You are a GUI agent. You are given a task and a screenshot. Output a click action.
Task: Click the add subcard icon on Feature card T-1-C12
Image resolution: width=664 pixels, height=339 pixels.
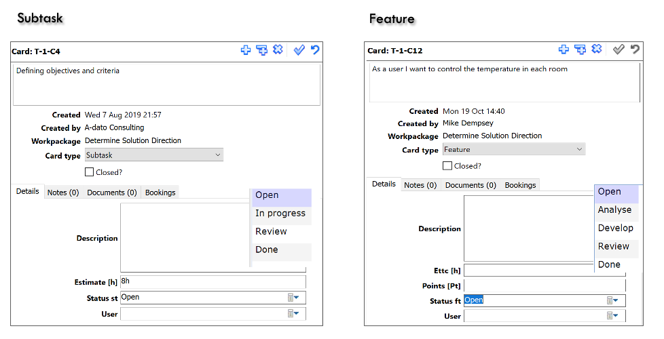[x=580, y=49]
